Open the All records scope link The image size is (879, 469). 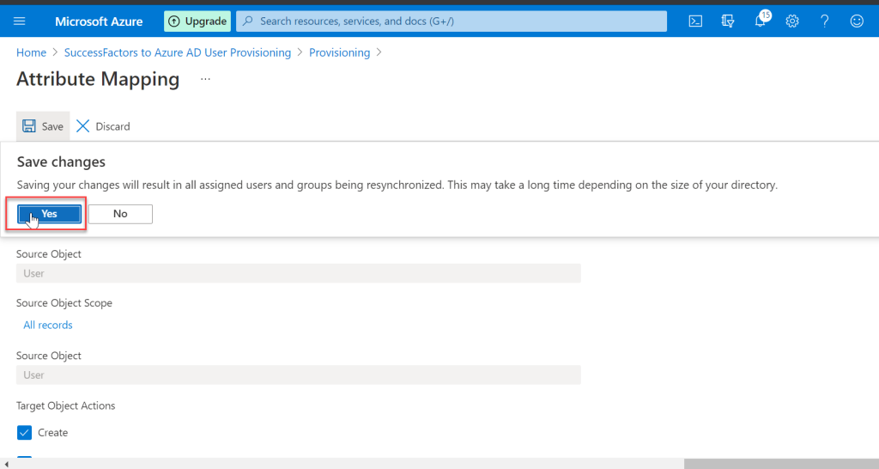[48, 325]
